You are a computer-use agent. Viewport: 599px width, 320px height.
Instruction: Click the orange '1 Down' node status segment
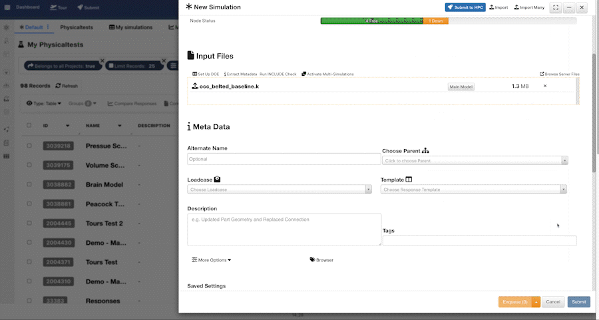tap(435, 21)
